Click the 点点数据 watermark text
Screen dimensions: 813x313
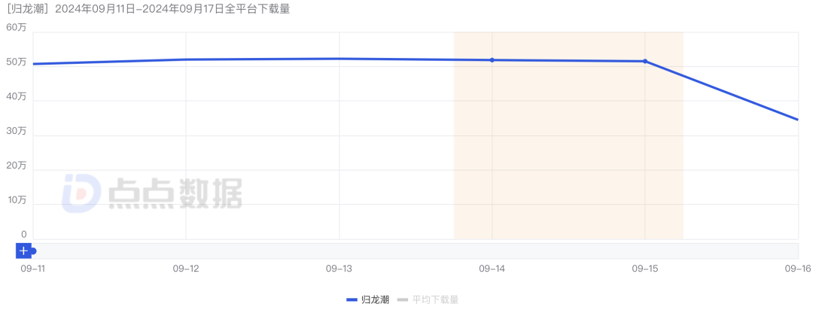coord(175,194)
